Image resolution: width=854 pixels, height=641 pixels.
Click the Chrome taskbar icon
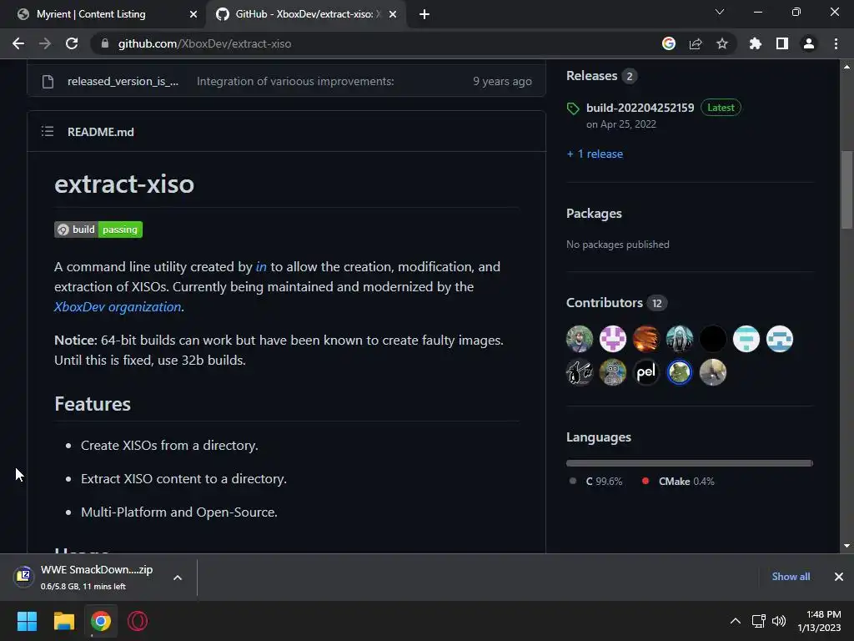tap(101, 621)
